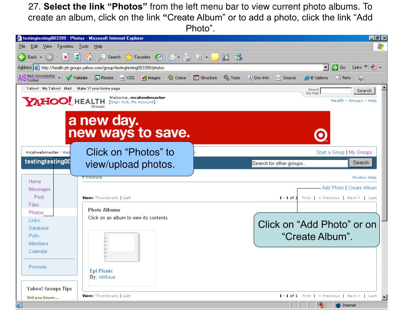Click the magnifier icon after Refs
Viewport: 401px width, 310px height.
361,78
